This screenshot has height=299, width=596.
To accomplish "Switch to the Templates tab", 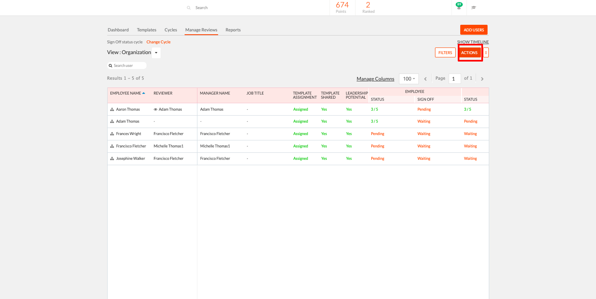I will tap(147, 30).
